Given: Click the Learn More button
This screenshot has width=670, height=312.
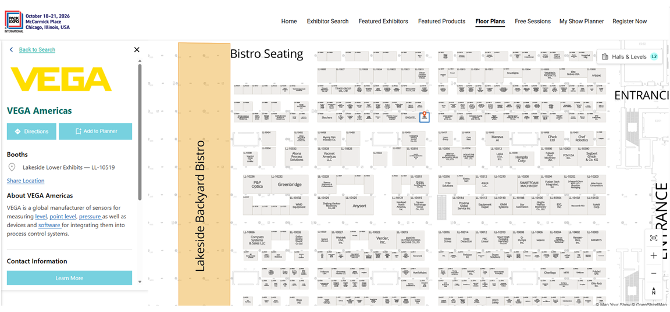Looking at the screenshot, I should coord(69,278).
